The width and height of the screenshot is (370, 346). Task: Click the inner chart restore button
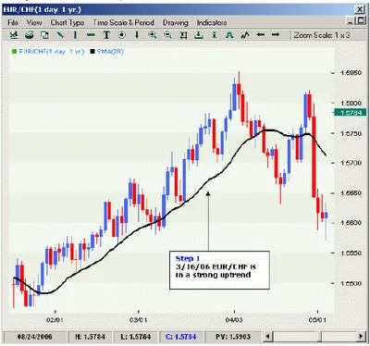click(361, 20)
